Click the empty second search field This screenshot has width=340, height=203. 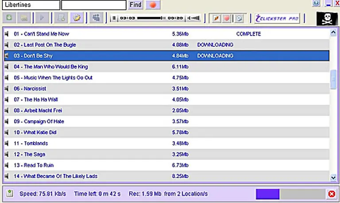tap(94, 5)
